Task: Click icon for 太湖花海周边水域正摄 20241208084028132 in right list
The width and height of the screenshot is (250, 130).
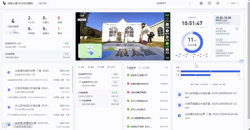Action: pyautogui.click(x=180, y=105)
